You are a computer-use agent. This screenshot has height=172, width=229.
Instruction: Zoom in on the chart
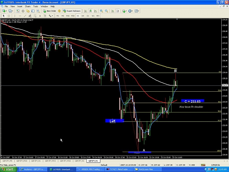101,11
